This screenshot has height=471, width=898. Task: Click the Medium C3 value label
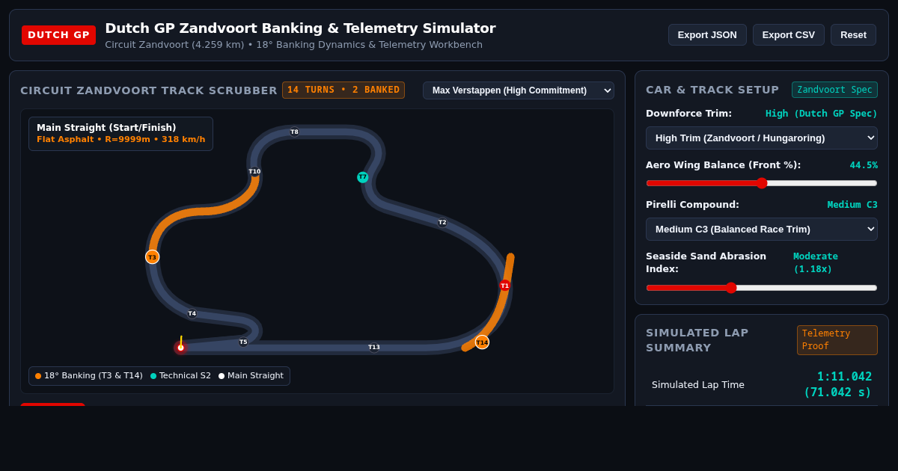coord(852,205)
